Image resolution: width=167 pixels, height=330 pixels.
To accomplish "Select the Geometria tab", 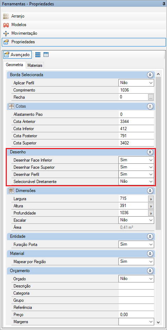I will tap(15, 65).
